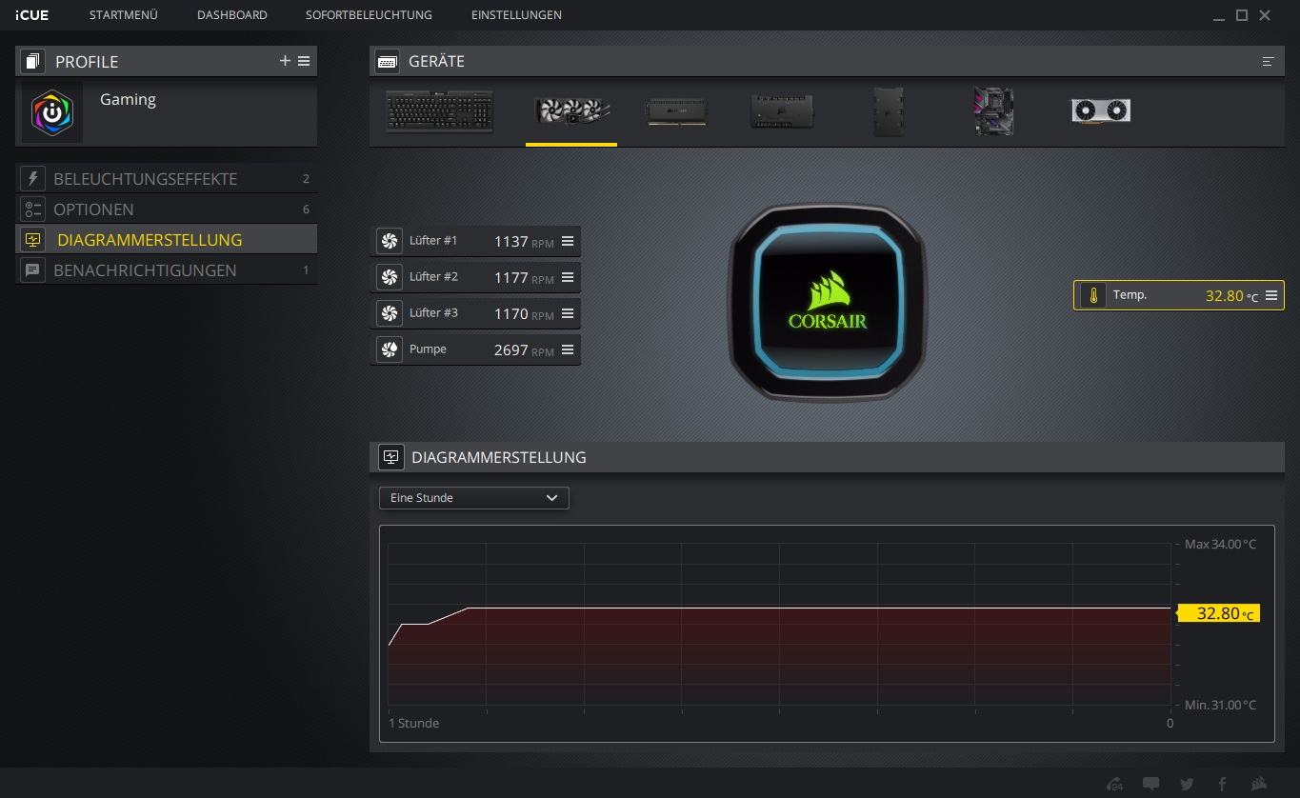The width and height of the screenshot is (1300, 798).
Task: Open the Facebook link icon
Action: [1222, 784]
